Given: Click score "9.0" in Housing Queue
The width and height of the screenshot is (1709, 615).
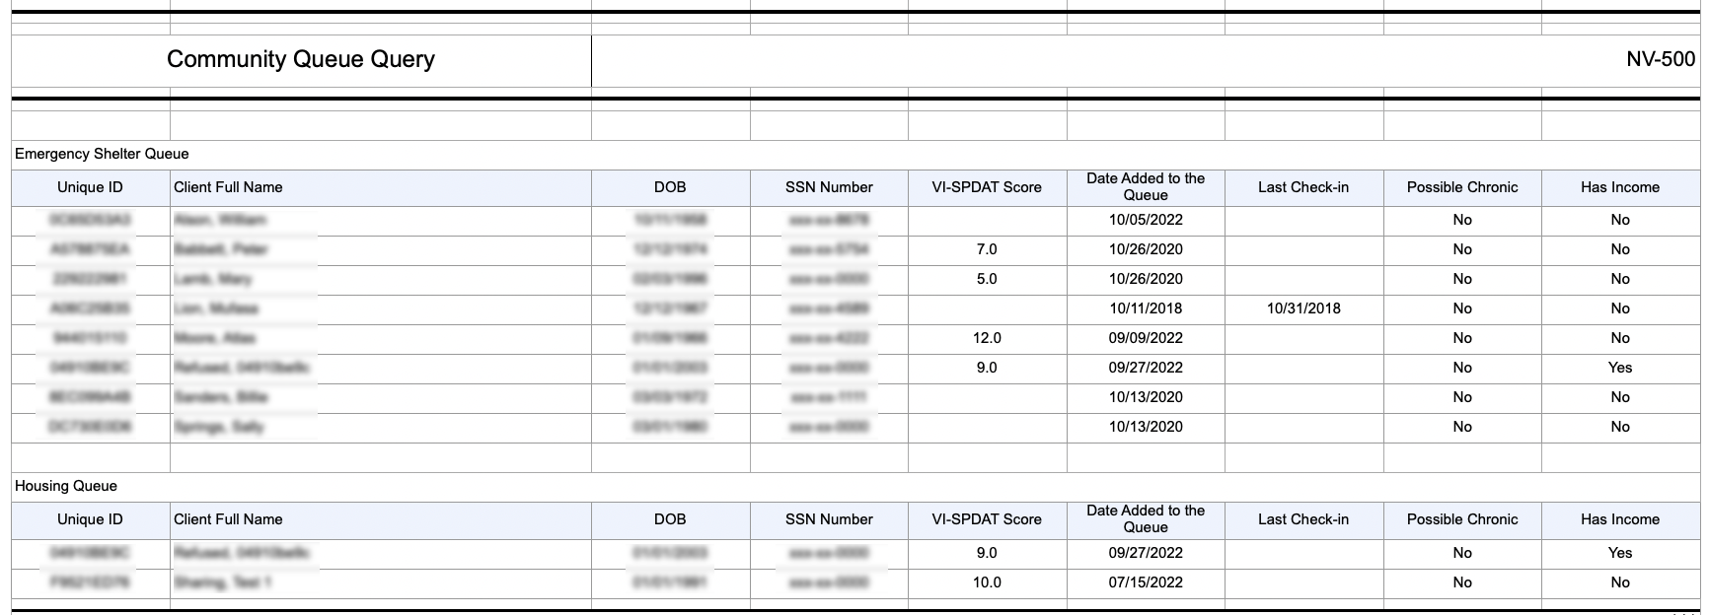Looking at the screenshot, I should pos(987,553).
